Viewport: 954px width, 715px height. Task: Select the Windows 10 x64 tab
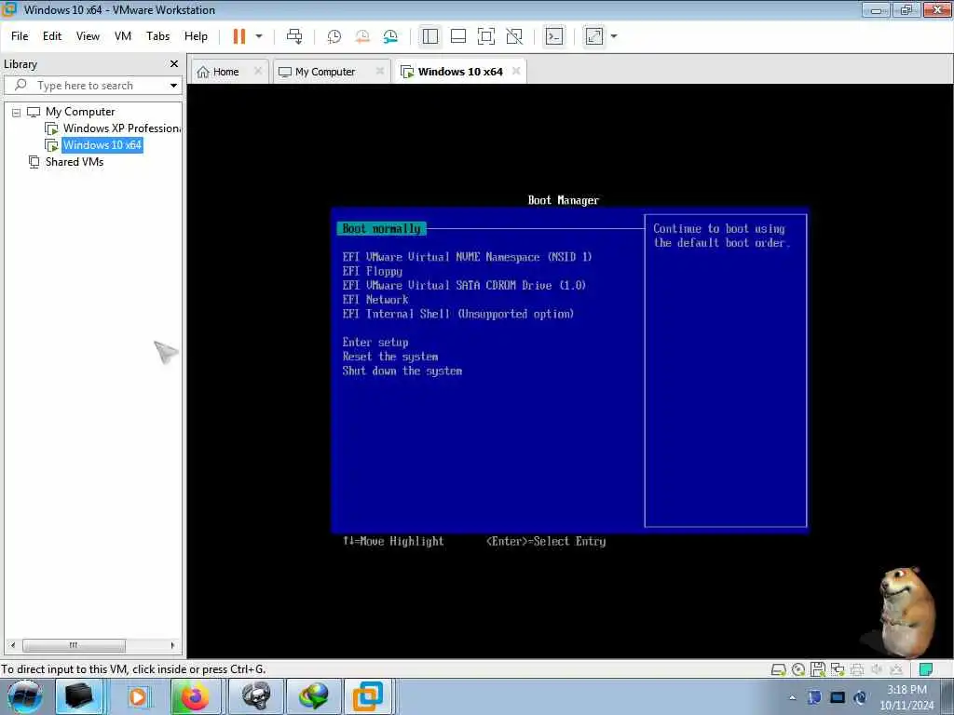click(460, 72)
